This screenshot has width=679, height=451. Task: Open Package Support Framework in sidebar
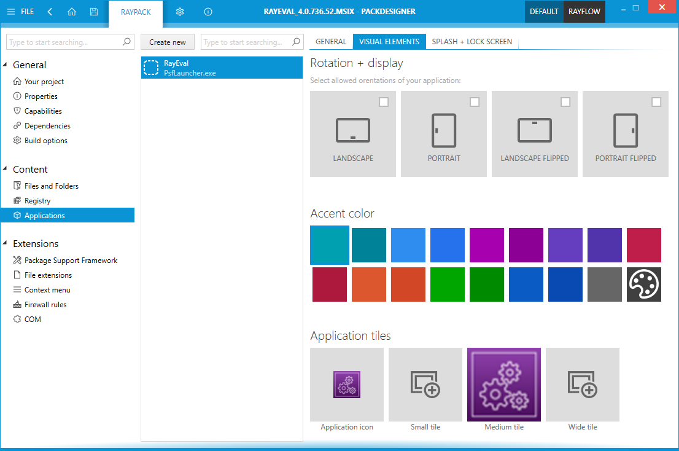click(x=71, y=261)
